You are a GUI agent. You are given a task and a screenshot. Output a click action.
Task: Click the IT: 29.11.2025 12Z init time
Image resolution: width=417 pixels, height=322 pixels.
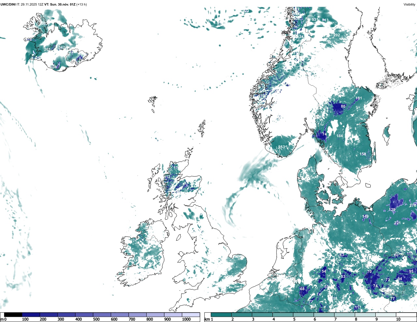coord(30,4)
